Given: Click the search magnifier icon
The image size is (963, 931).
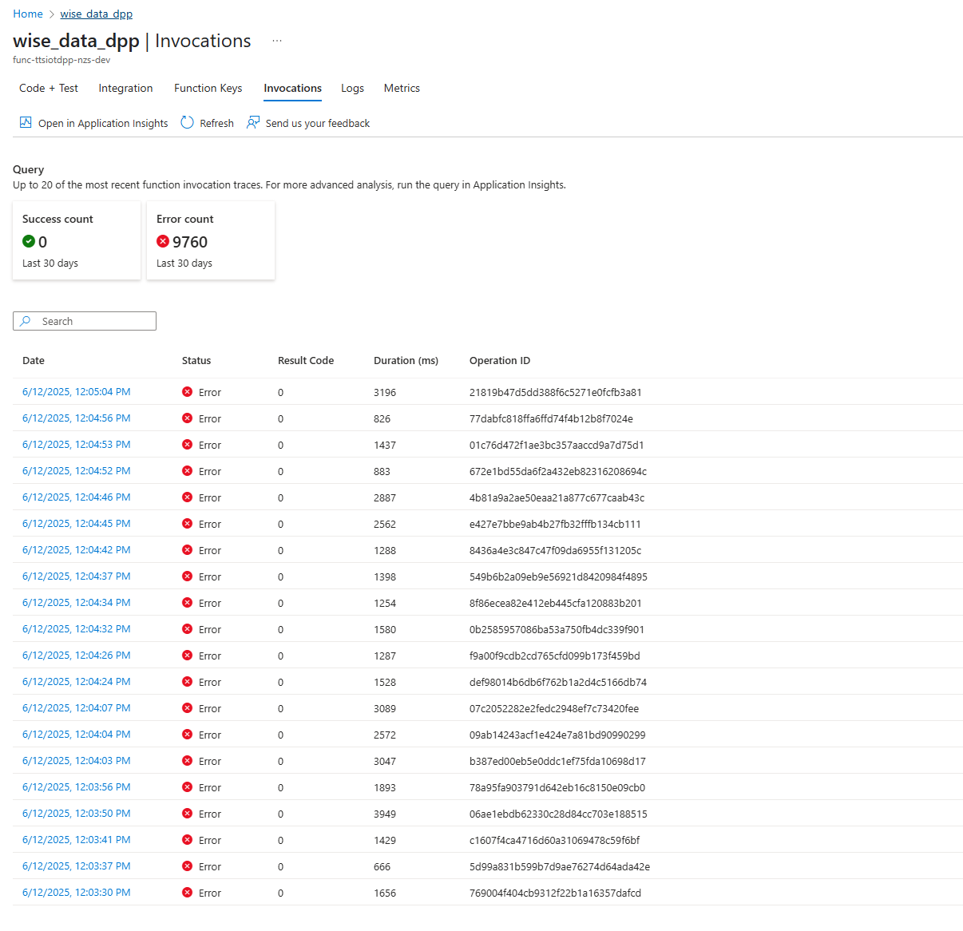Looking at the screenshot, I should (26, 321).
